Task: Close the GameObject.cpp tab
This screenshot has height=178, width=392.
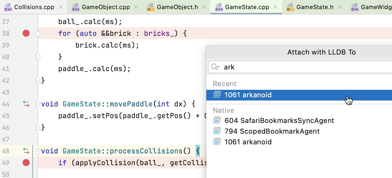Action: point(136,7)
